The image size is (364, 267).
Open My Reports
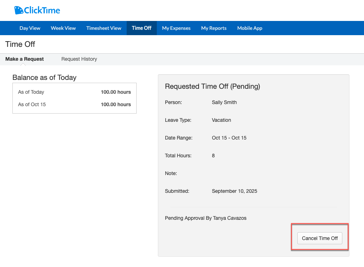214,28
